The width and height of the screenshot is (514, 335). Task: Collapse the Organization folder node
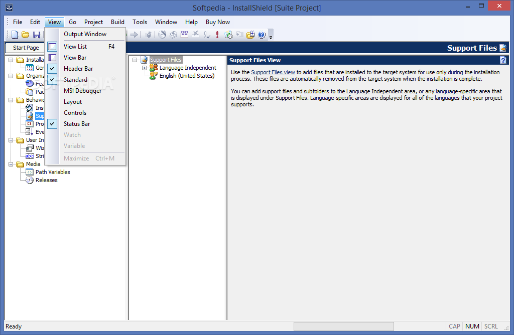coord(11,76)
